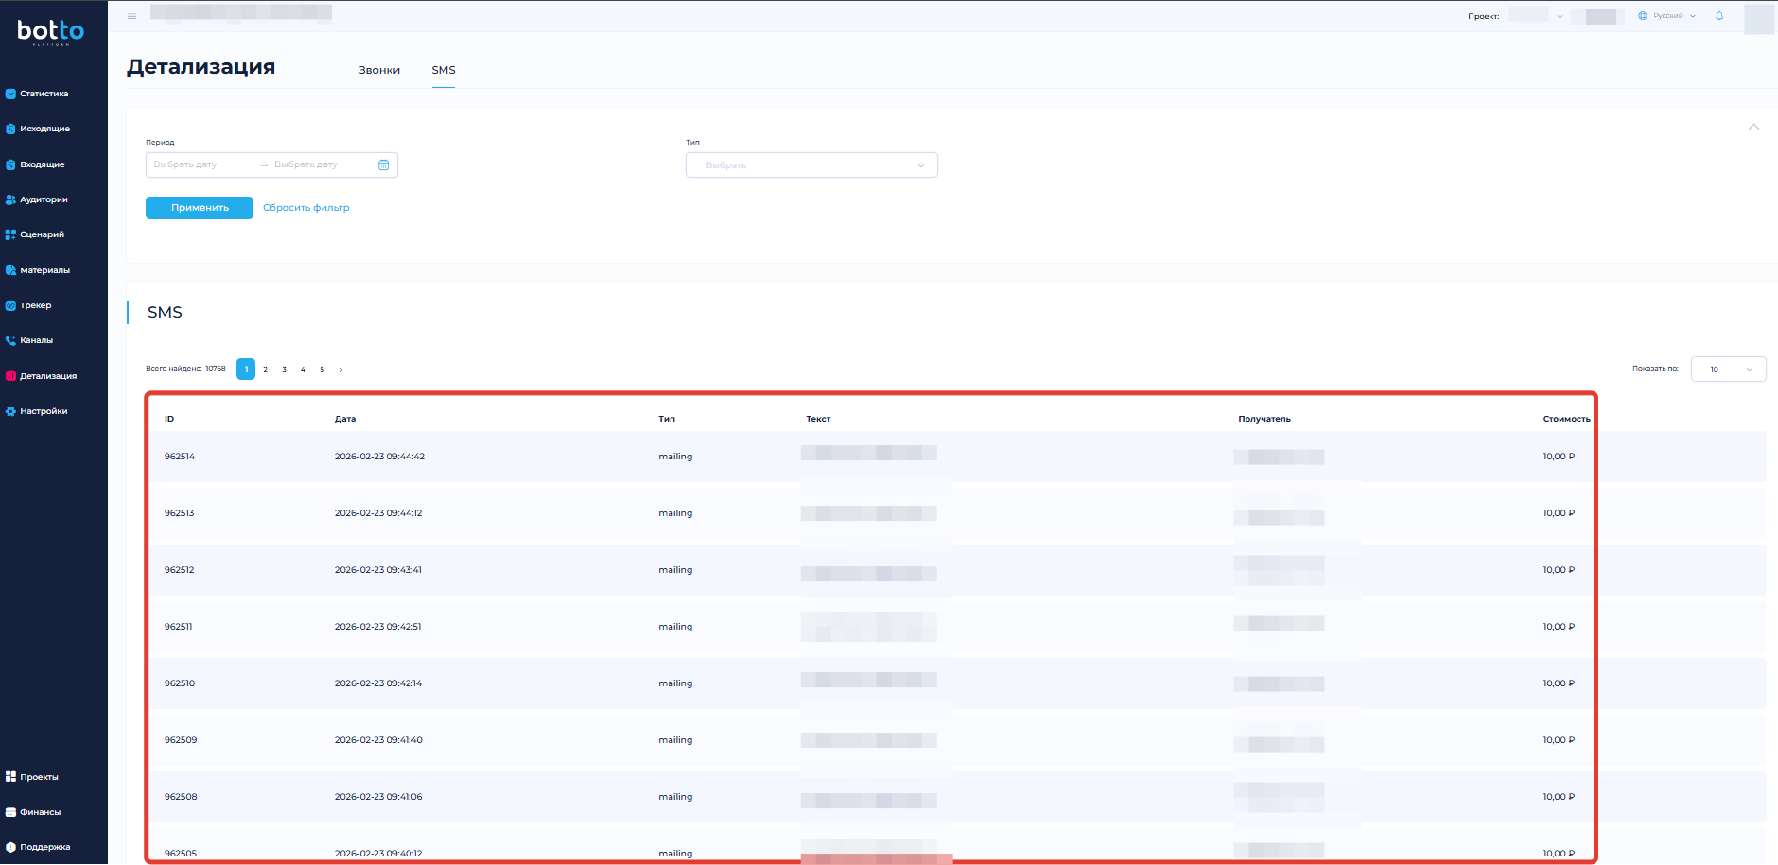This screenshot has height=865, width=1778.
Task: Collapse the filter panel chevron
Action: point(1753,128)
